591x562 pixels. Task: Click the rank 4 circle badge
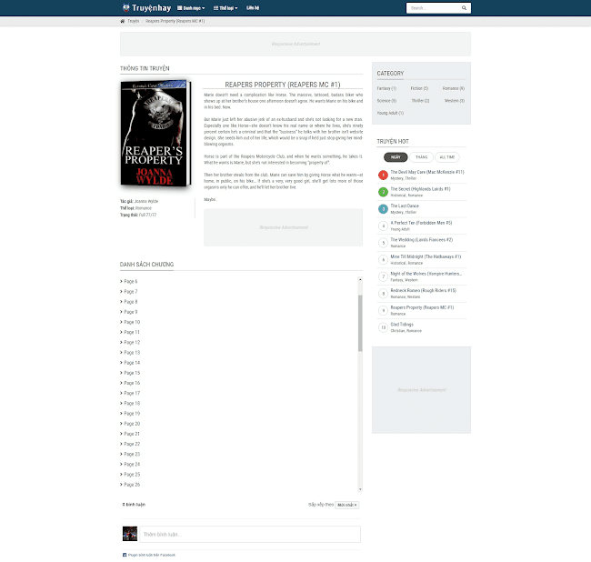(383, 226)
